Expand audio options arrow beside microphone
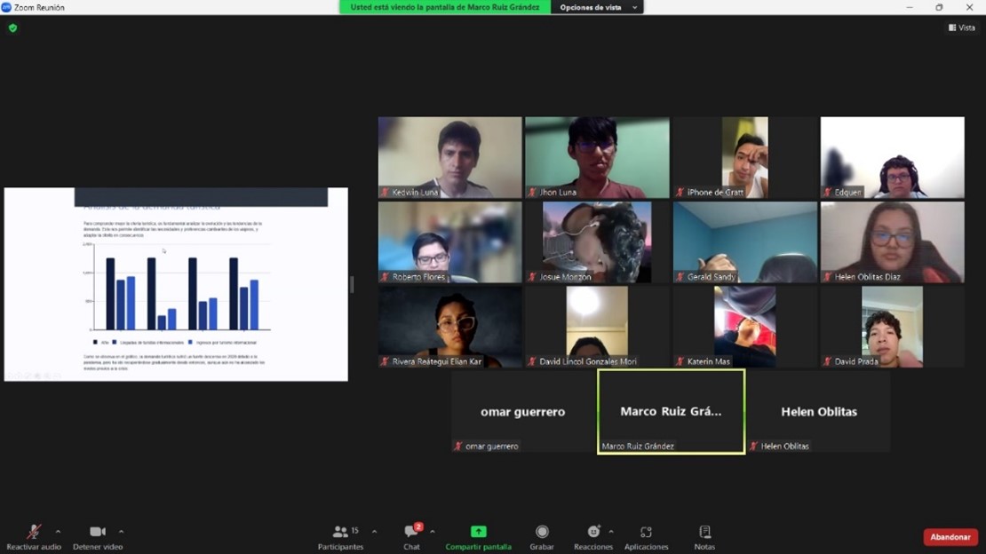The height and width of the screenshot is (554, 986). click(59, 532)
